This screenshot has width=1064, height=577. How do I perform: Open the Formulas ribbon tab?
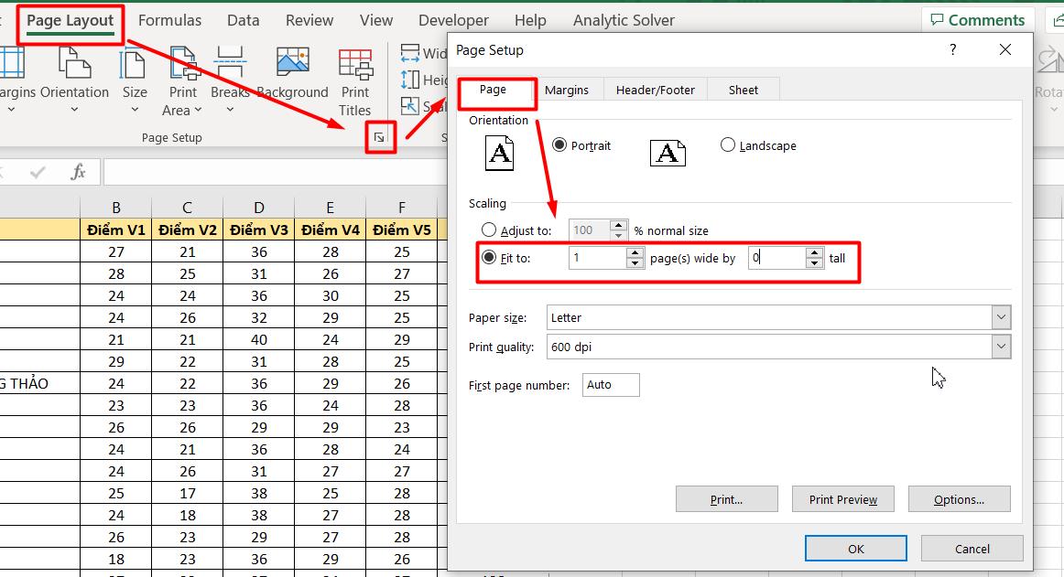(x=169, y=20)
